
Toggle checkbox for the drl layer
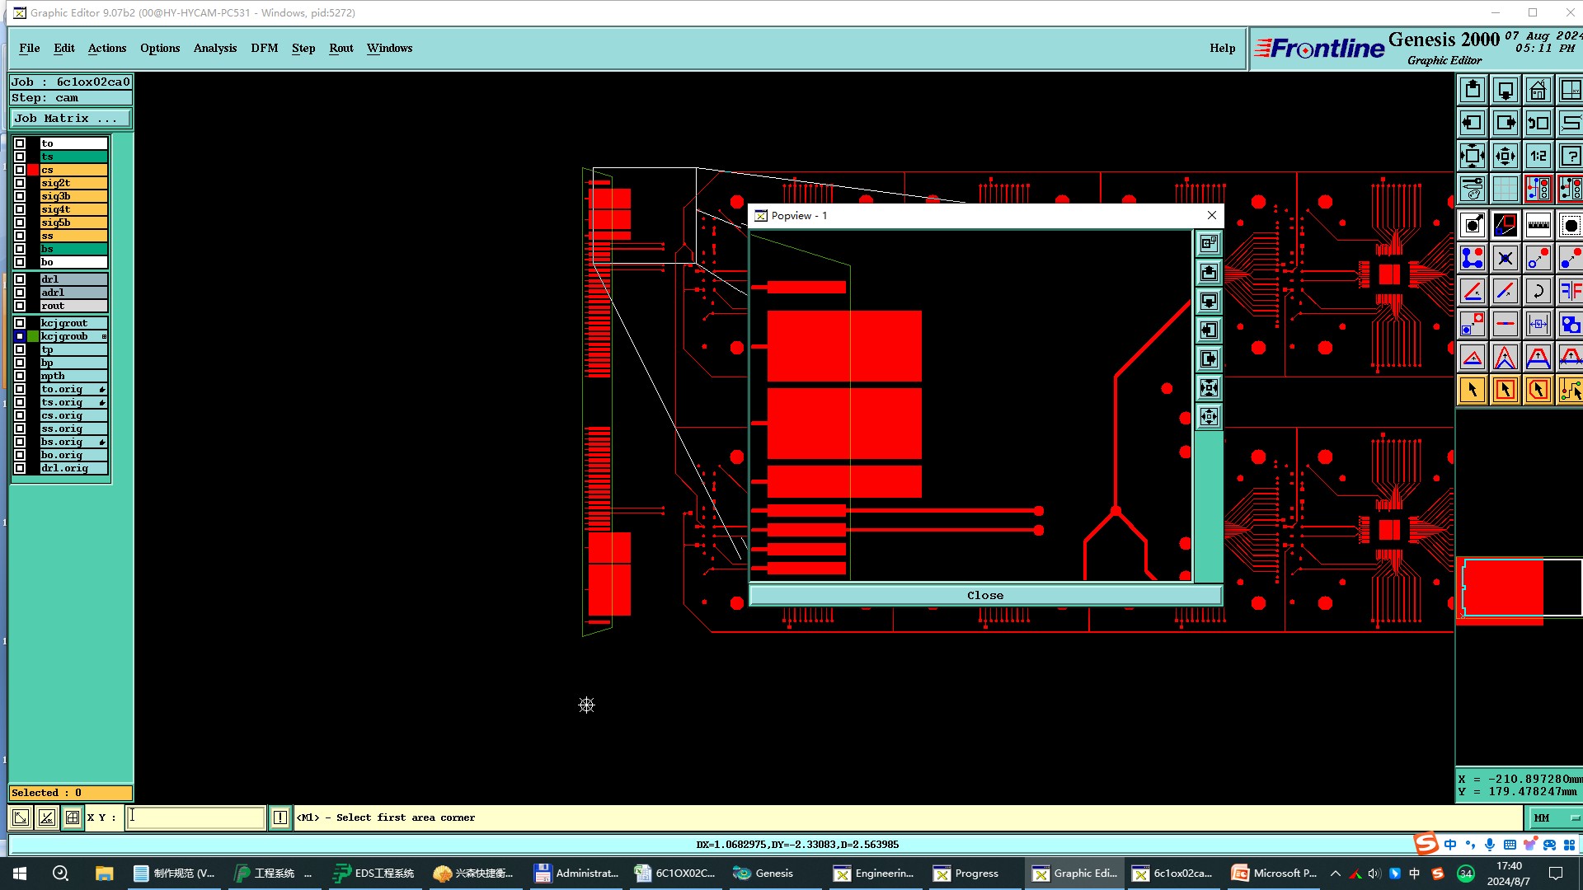click(x=20, y=279)
